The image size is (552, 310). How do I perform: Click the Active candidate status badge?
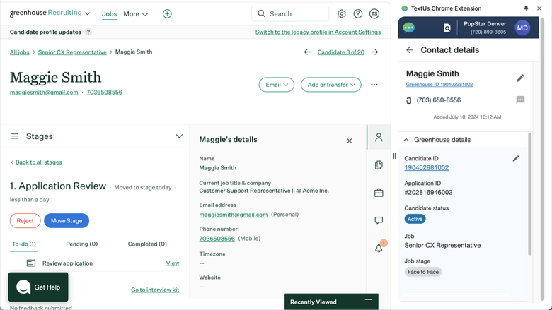[x=415, y=219]
